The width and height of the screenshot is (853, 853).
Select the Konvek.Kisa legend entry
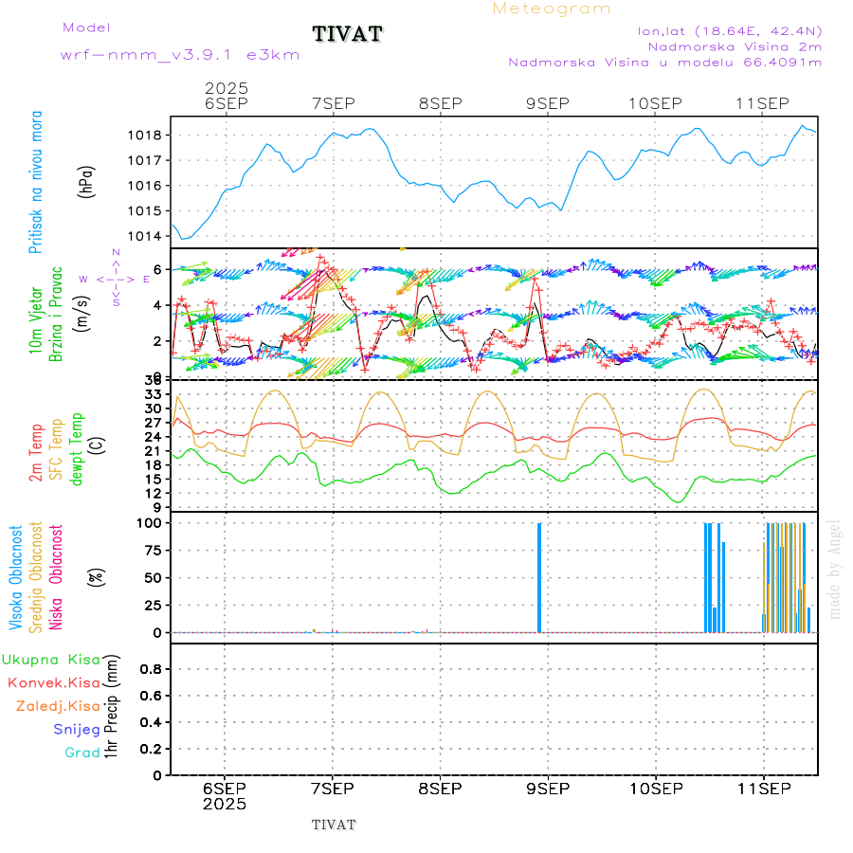pos(53,682)
